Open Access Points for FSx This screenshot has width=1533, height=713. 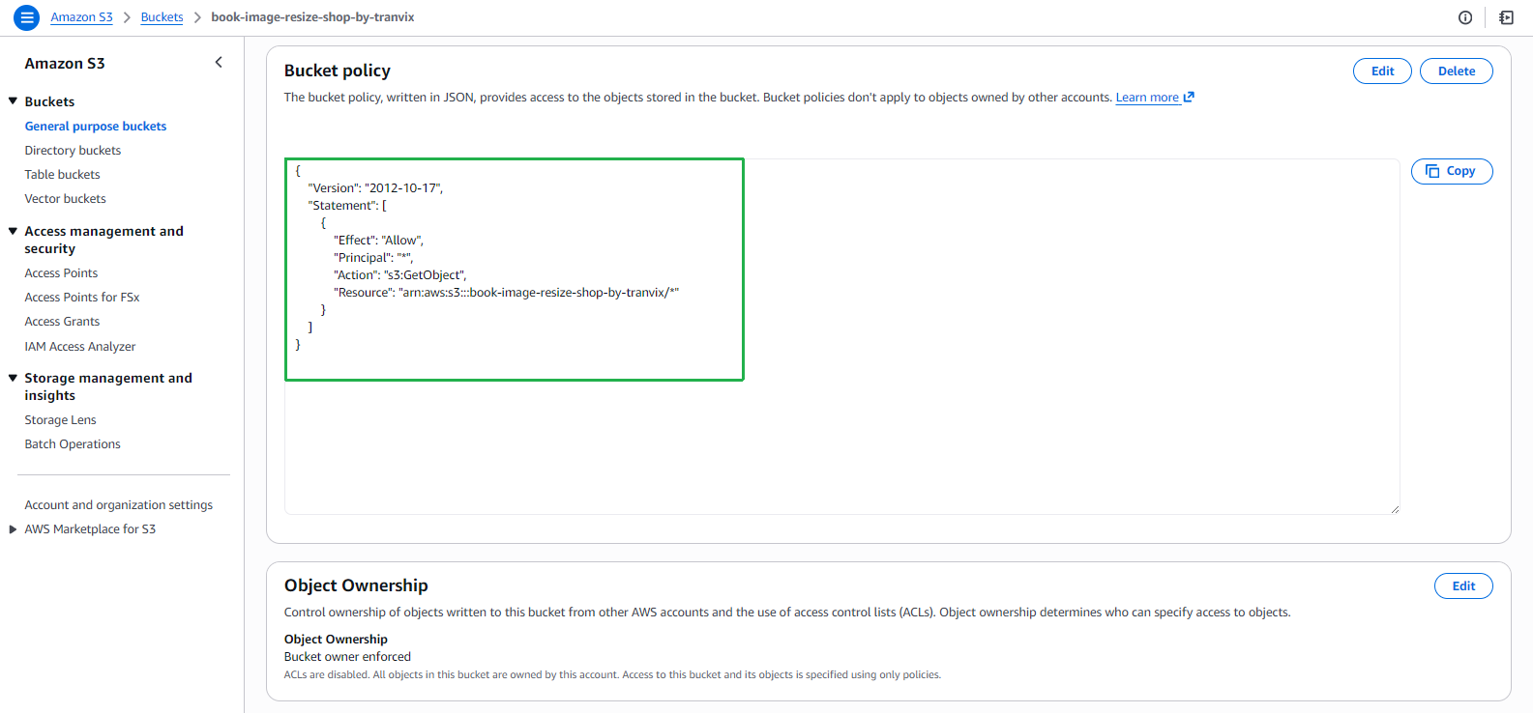(x=82, y=298)
